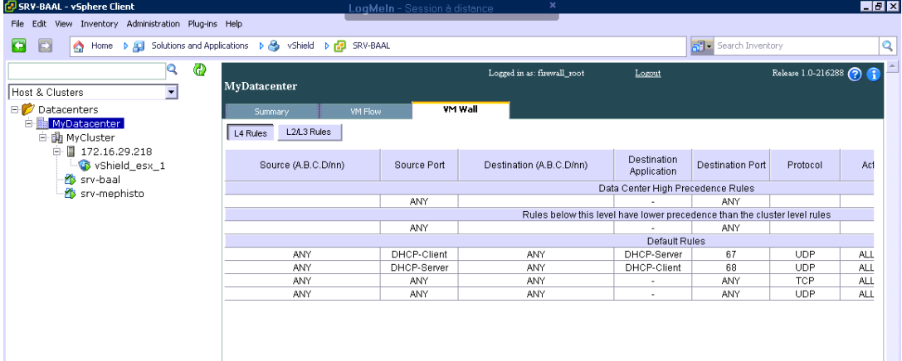
Task: Click the back navigation arrow icon
Action: (x=16, y=46)
